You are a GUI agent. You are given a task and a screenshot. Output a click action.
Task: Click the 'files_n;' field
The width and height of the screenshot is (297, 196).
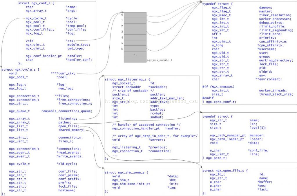coord(66,141)
